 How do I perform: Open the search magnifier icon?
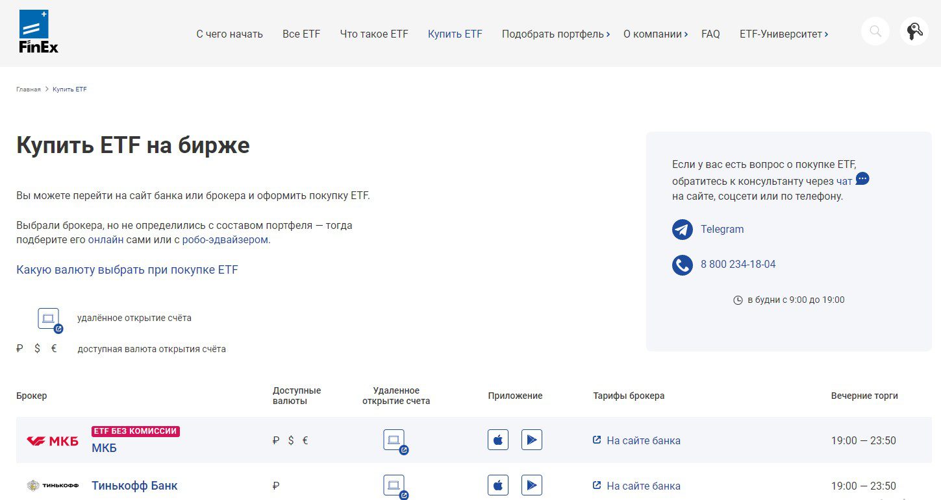tap(875, 31)
